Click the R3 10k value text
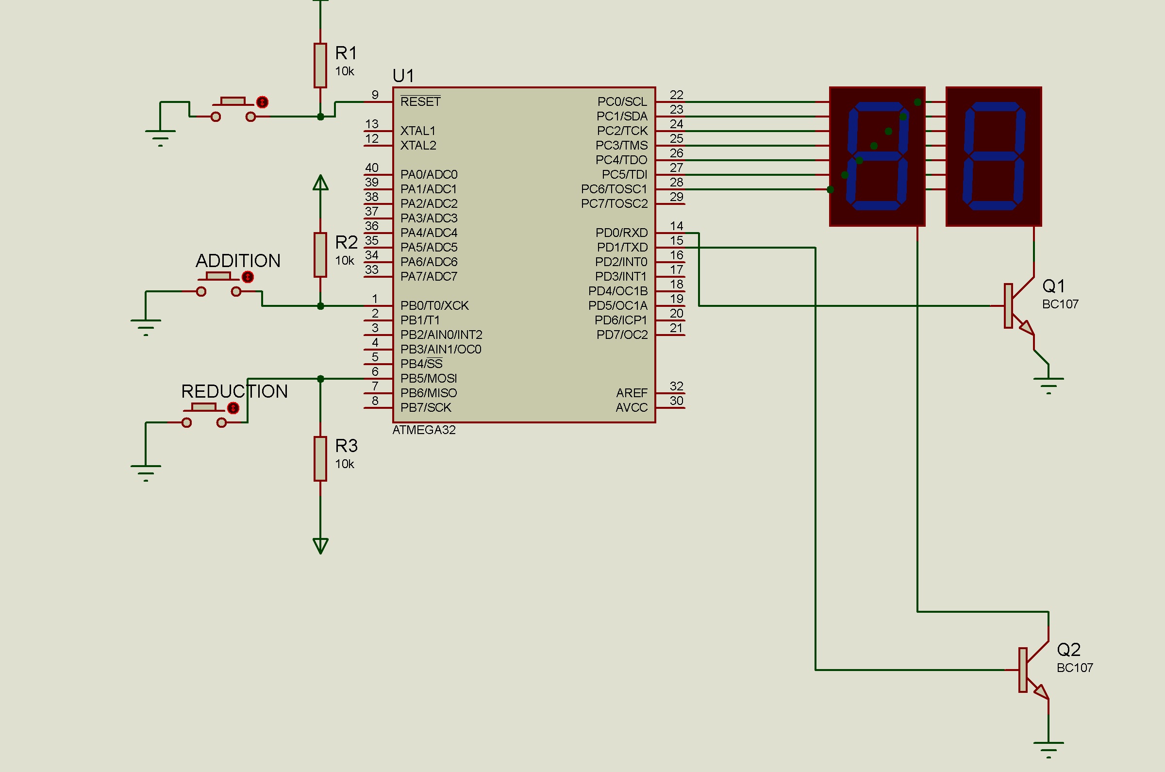 pyautogui.click(x=345, y=464)
